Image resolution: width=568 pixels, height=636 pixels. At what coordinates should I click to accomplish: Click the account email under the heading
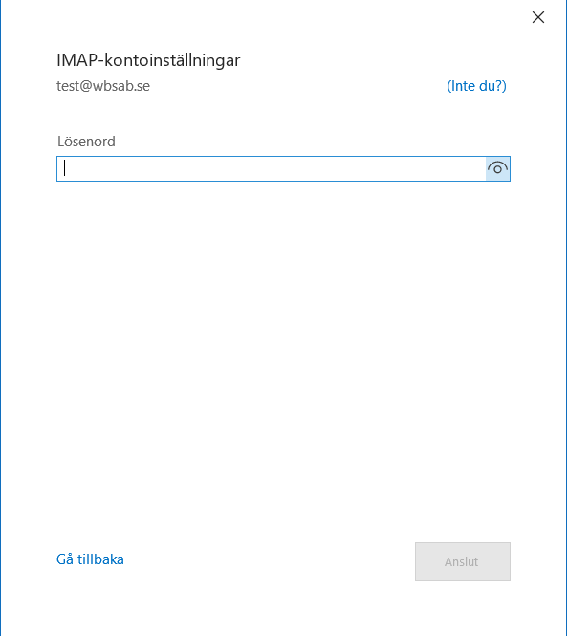[x=103, y=86]
